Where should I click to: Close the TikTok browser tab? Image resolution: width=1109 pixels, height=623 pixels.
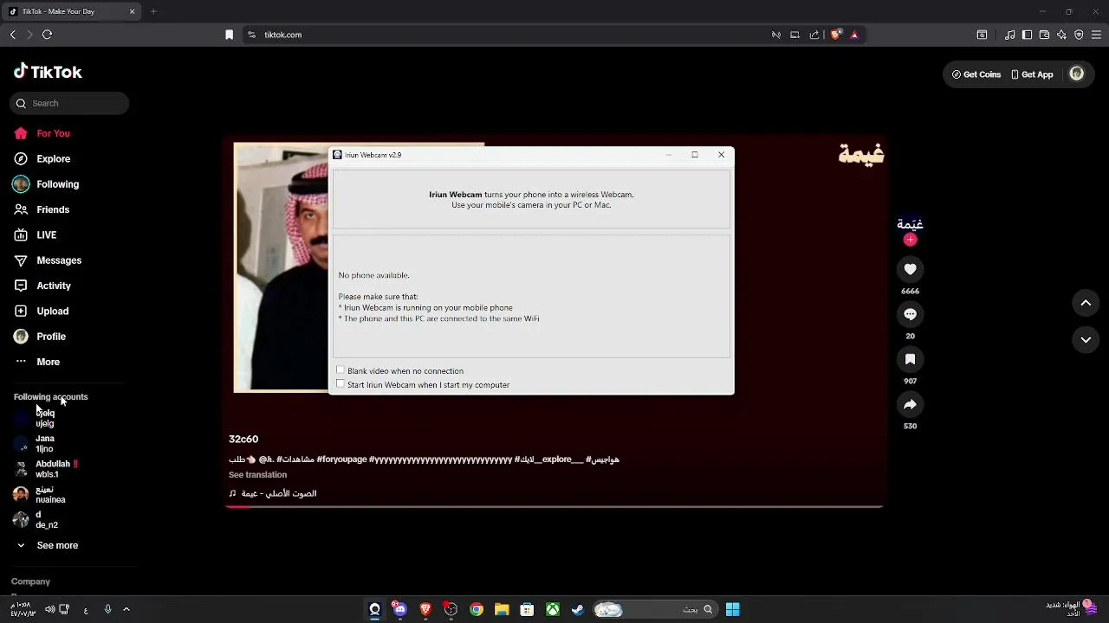pos(132,11)
